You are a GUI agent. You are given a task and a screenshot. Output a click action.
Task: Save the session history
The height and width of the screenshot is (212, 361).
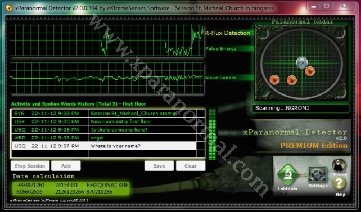(x=159, y=166)
